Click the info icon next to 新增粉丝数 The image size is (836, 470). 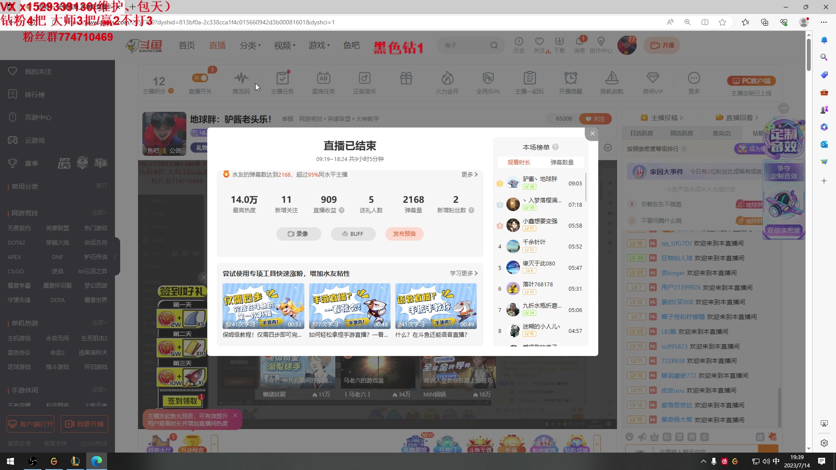(471, 210)
